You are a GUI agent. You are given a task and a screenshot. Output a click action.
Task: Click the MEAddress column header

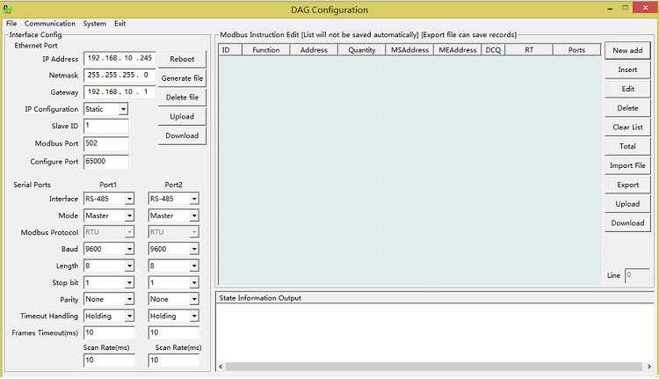458,50
